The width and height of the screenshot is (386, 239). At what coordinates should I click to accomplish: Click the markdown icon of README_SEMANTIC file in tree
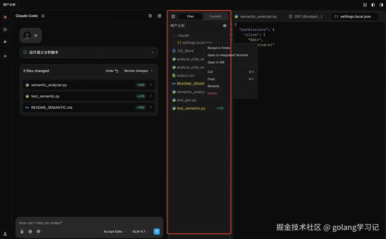pos(174,84)
